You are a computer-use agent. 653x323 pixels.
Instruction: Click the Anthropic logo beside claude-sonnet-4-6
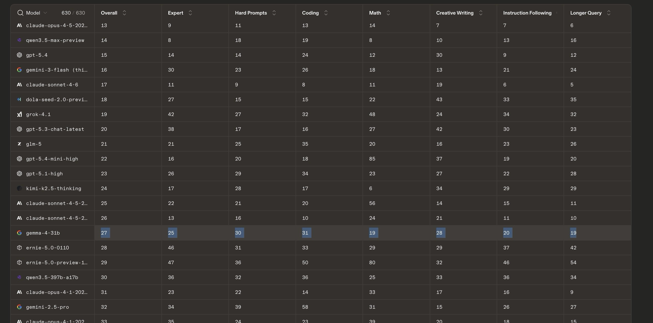coord(19,85)
